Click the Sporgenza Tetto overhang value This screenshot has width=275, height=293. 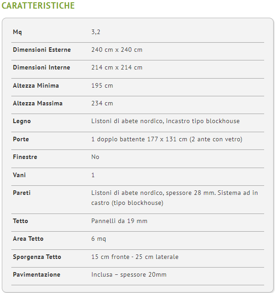coord(135,257)
